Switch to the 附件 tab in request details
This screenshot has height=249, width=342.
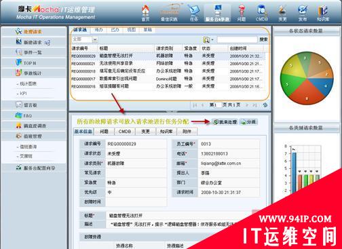click(187, 132)
